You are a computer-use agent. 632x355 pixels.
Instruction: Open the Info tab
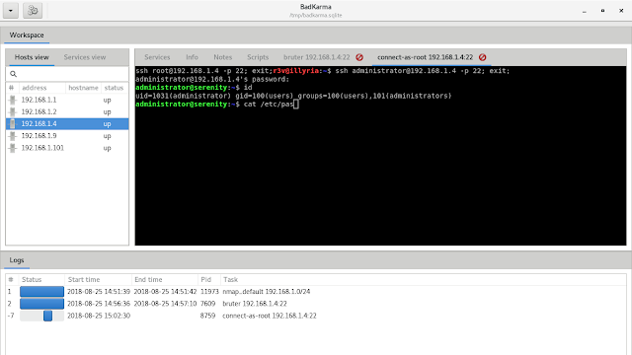click(x=192, y=57)
